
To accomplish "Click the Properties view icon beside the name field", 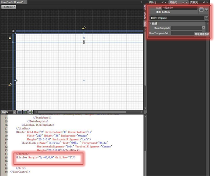I will click(201, 10).
